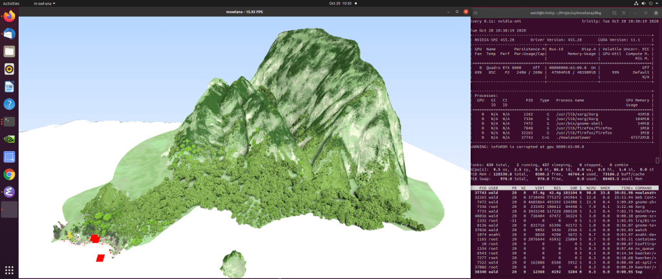Switch to the Terminal dock icon

[x=9, y=121]
